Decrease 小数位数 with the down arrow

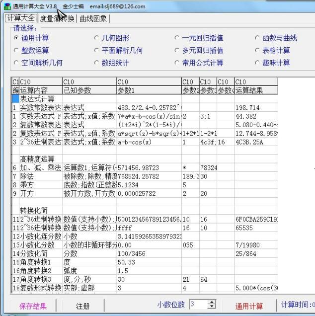coord(212,307)
